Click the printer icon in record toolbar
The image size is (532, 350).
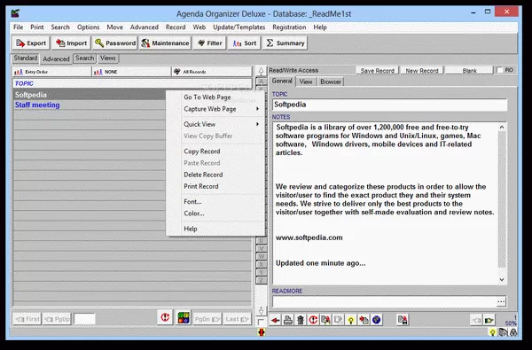288,320
